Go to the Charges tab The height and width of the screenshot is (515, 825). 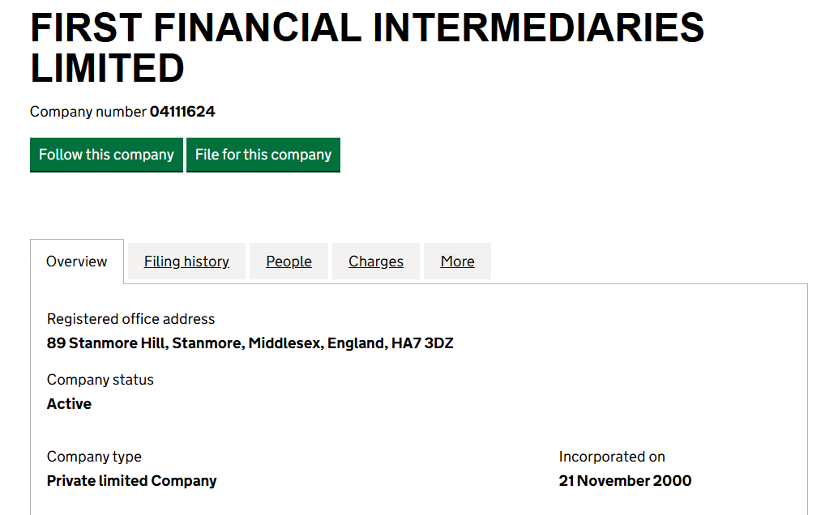coord(376,262)
